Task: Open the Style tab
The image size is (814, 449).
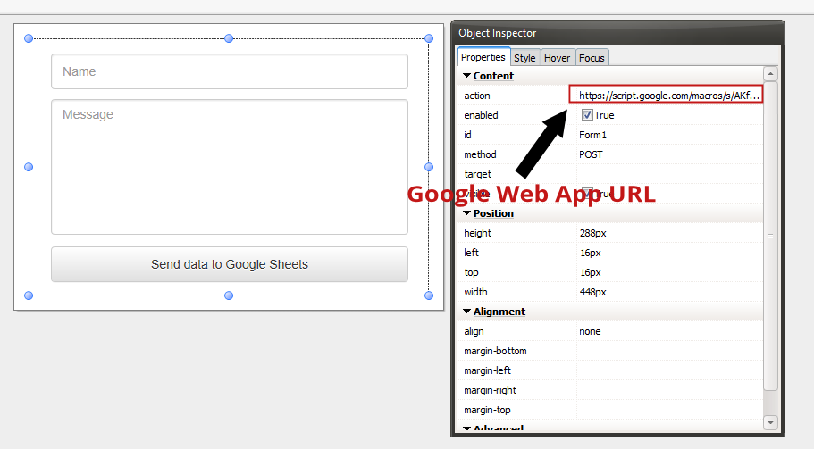Action: tap(524, 57)
